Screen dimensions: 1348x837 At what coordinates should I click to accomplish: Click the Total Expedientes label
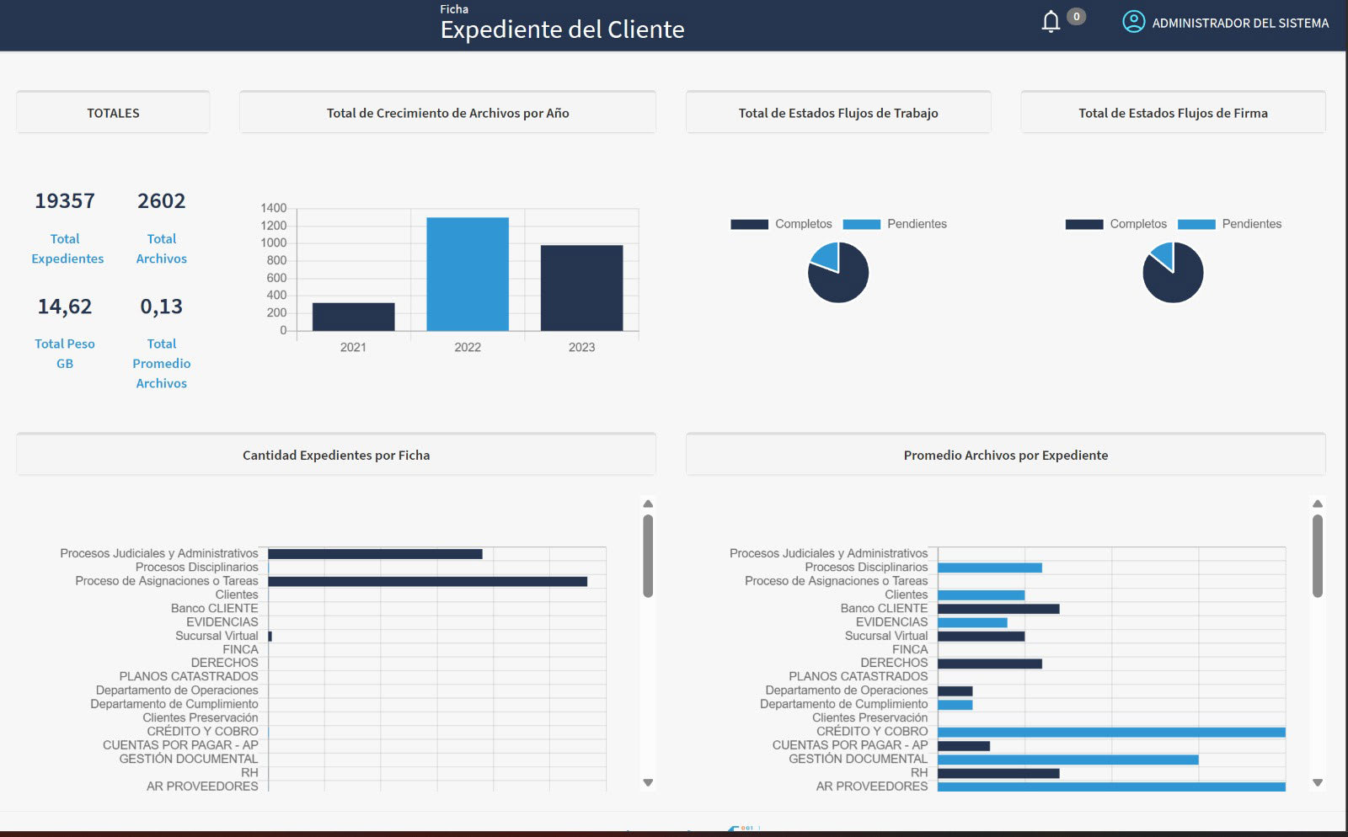[67, 248]
